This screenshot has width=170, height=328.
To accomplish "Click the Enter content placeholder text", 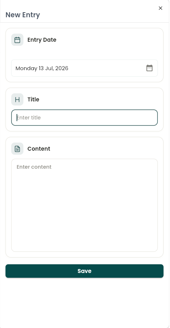I will 34,167.
